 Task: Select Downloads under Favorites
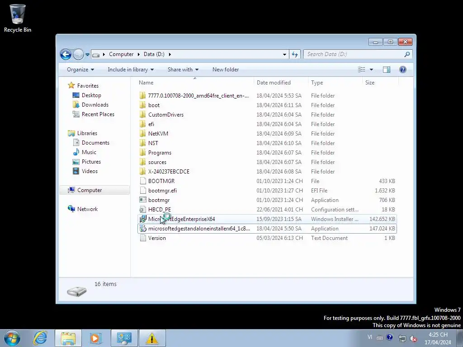point(95,105)
